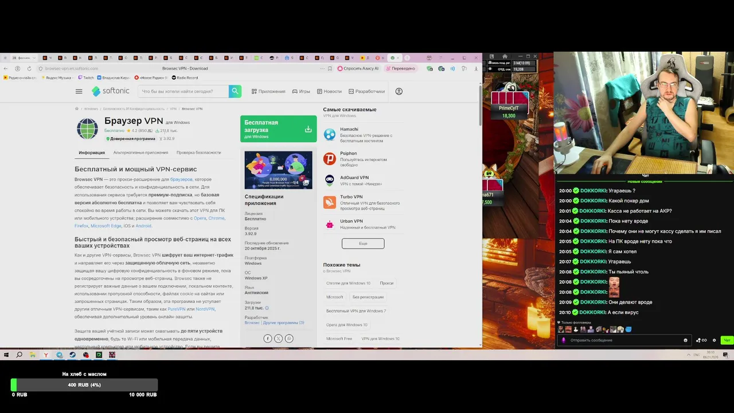The height and width of the screenshot is (413, 734).
Task: Open the Chrome link in the description
Action: click(x=216, y=218)
